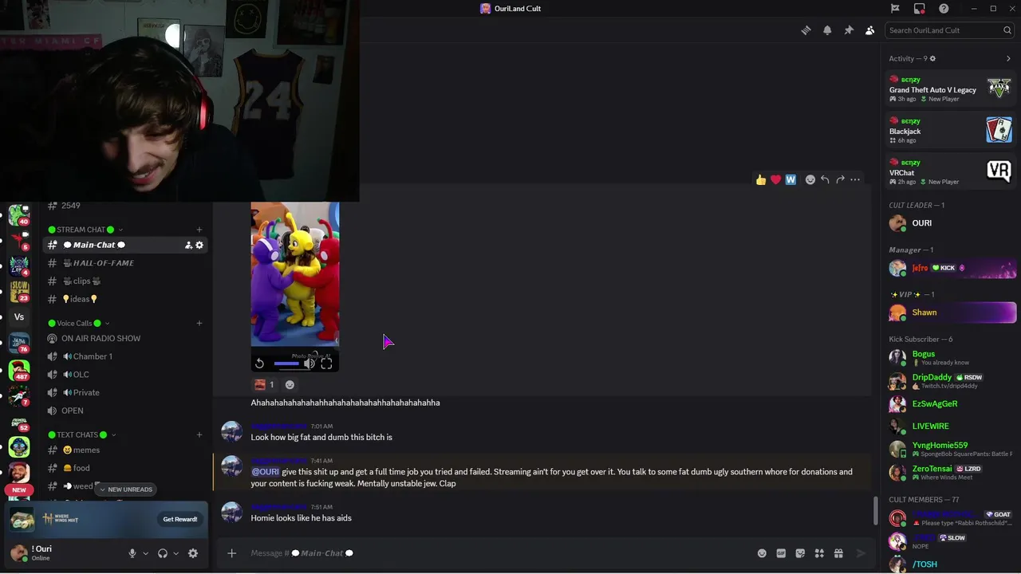Screen dimensions: 1021x574
Task: Open the emoji picker in the message bar
Action: coord(762,553)
